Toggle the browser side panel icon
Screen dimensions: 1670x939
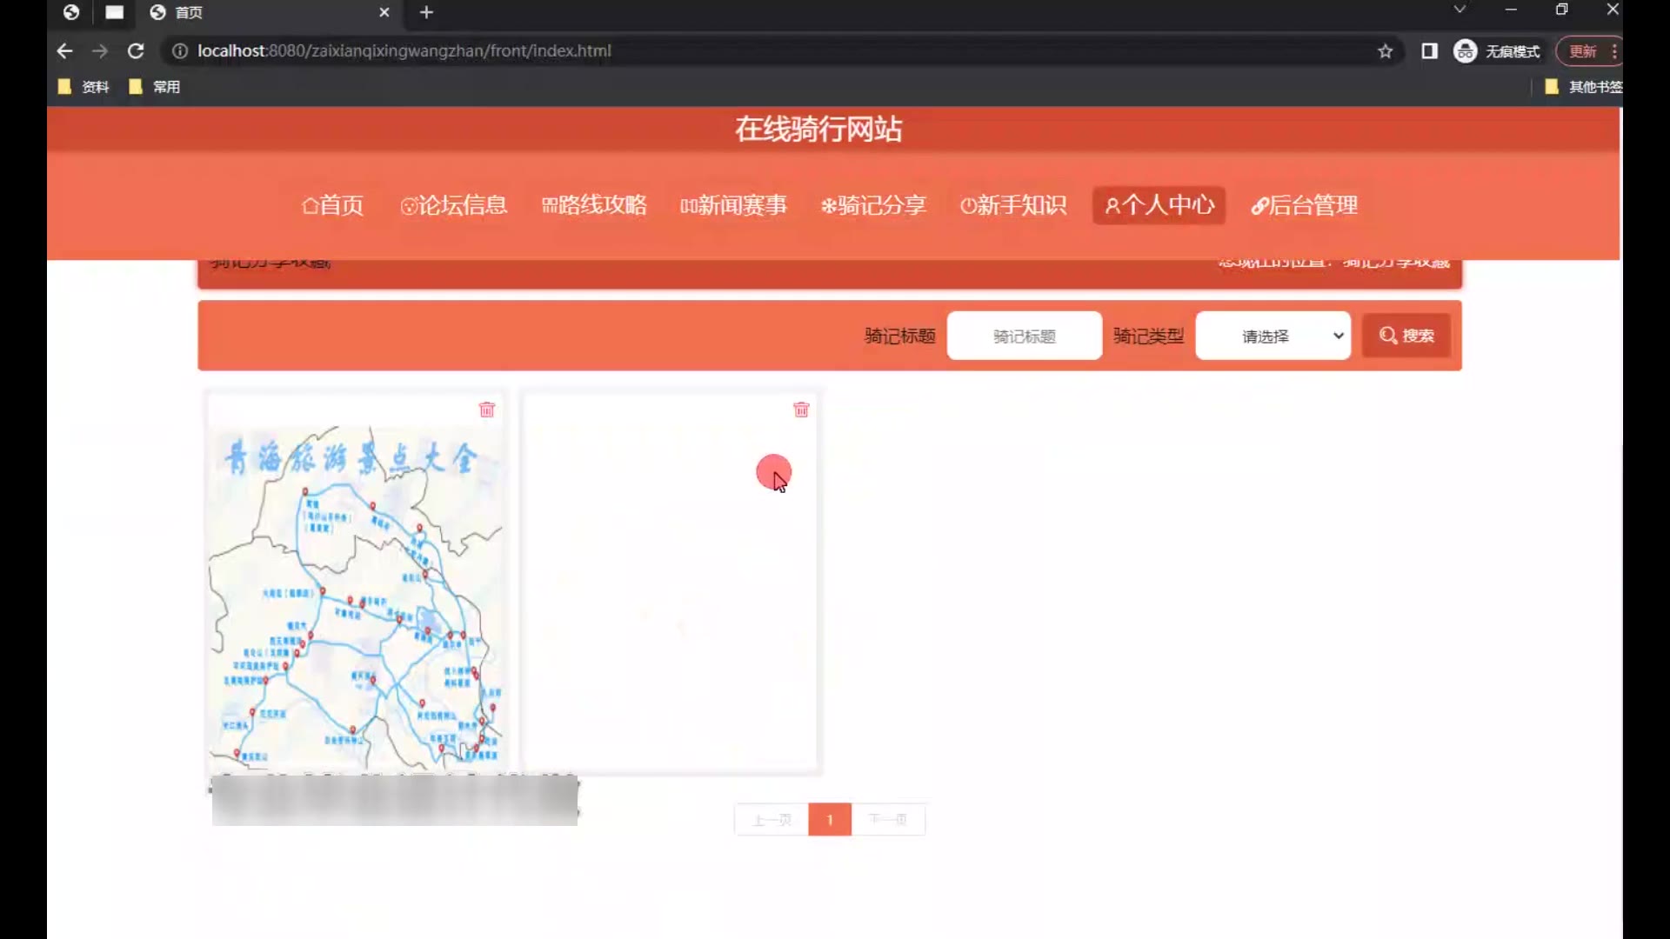point(1429,51)
